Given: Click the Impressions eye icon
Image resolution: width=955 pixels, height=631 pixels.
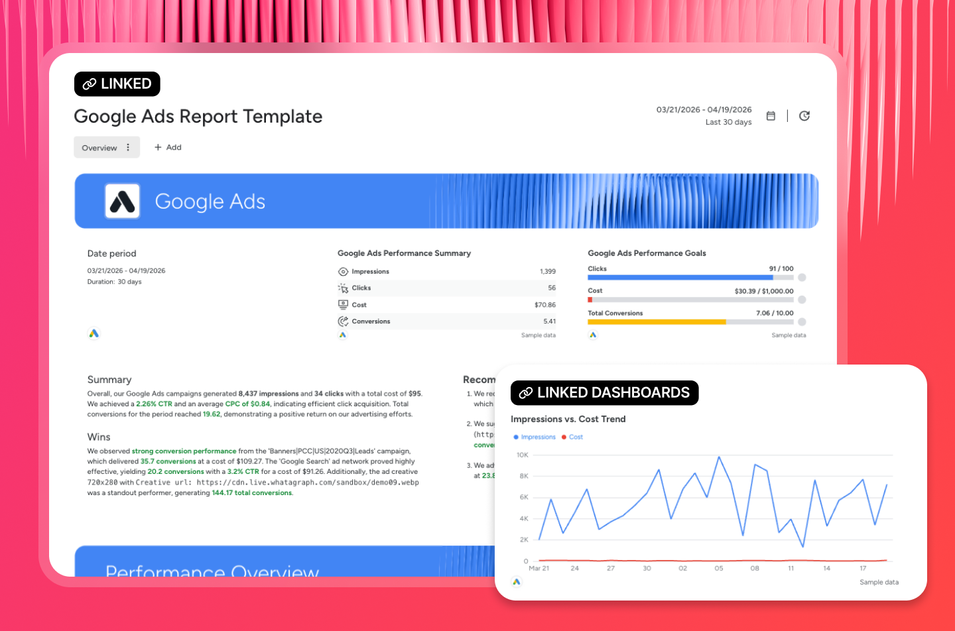Looking at the screenshot, I should [x=343, y=272].
